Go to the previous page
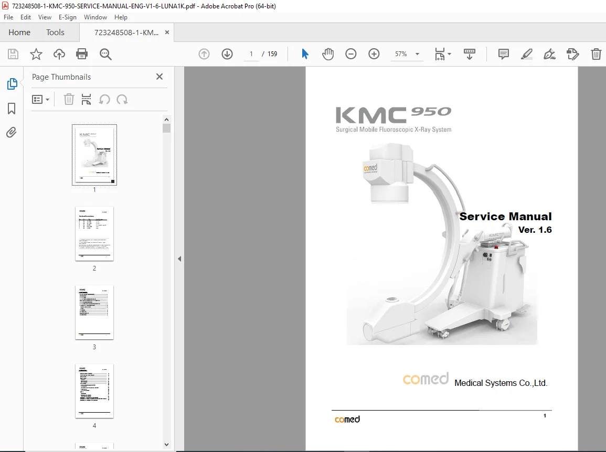 pos(204,54)
